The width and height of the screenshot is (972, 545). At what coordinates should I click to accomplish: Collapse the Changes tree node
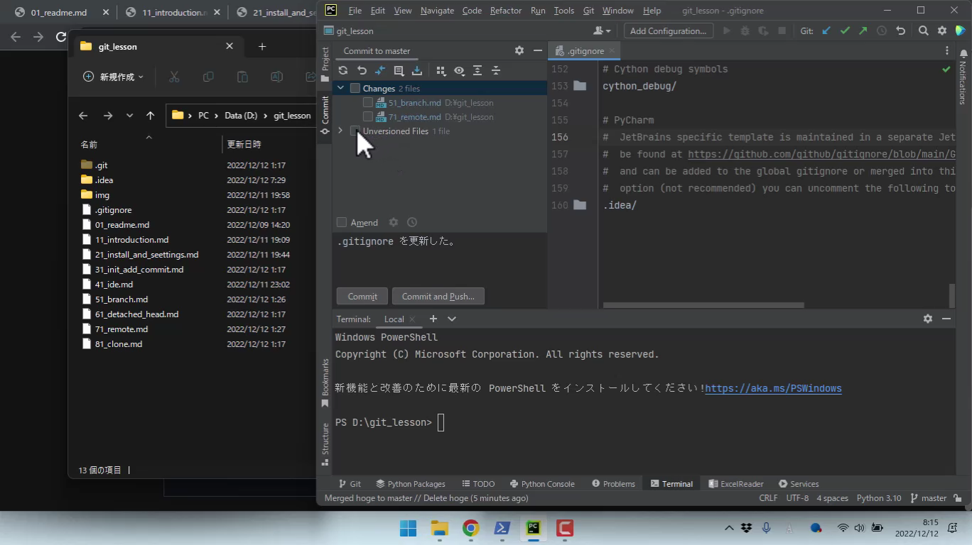340,88
